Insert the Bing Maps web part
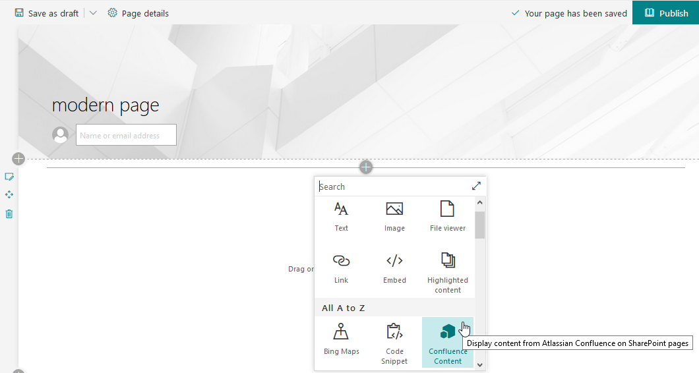This screenshot has width=699, height=373. point(341,339)
